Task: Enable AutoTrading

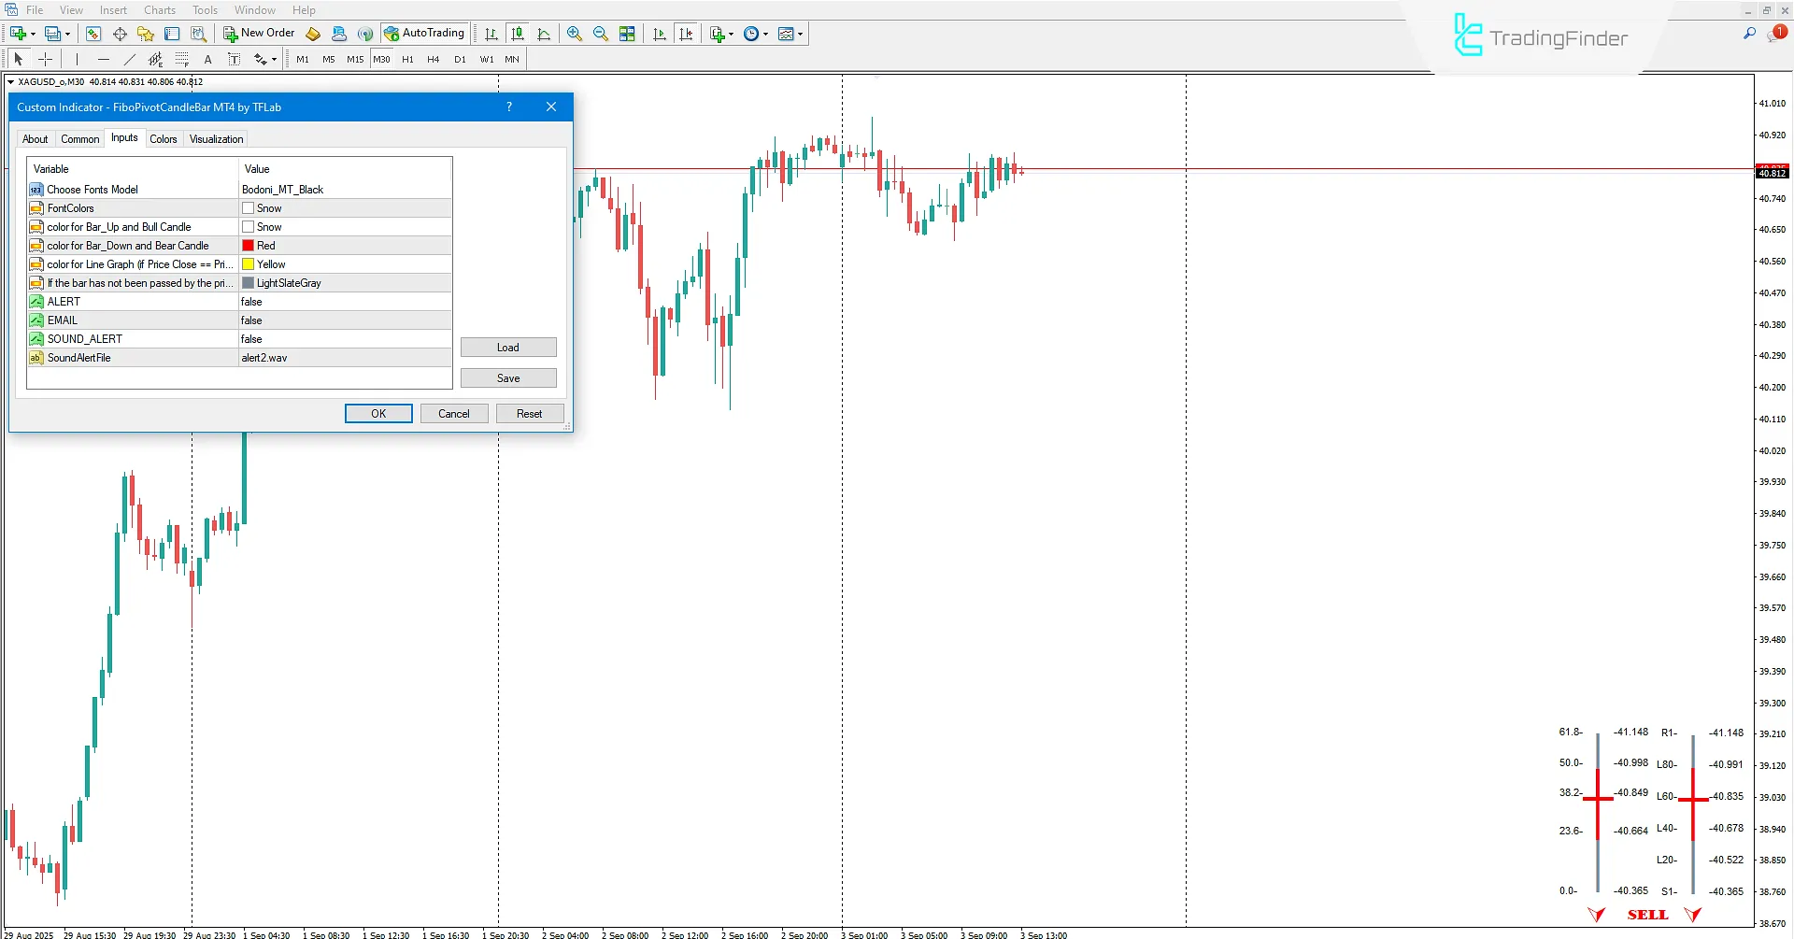Action: (x=425, y=34)
